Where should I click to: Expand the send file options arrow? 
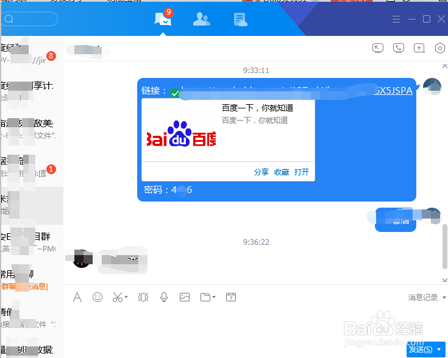point(214,297)
